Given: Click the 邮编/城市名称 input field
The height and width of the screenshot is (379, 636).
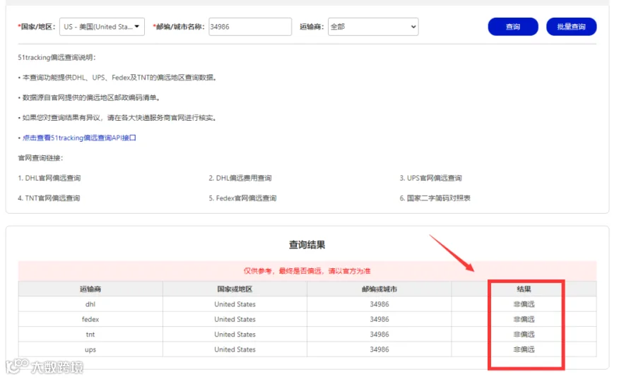Looking at the screenshot, I should point(250,27).
